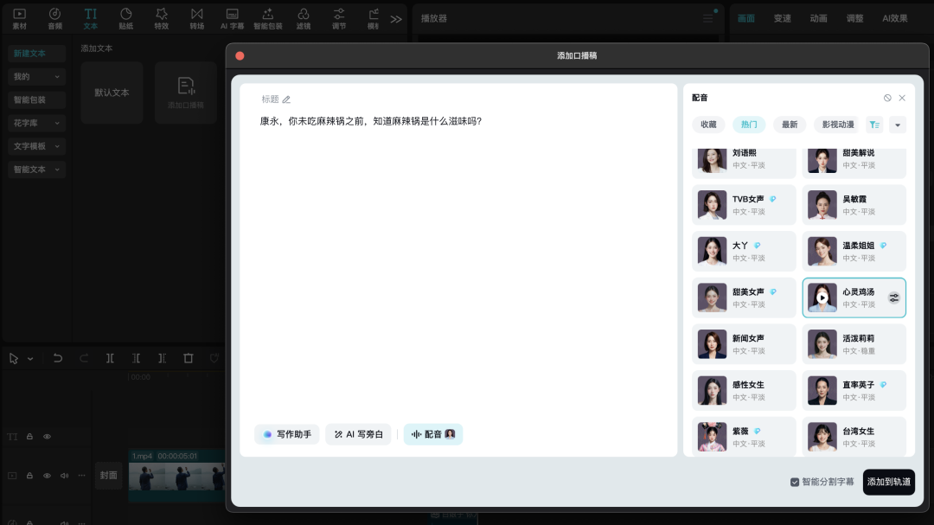
Task: Open the AI 字幕 subtitles panel
Action: tap(232, 17)
